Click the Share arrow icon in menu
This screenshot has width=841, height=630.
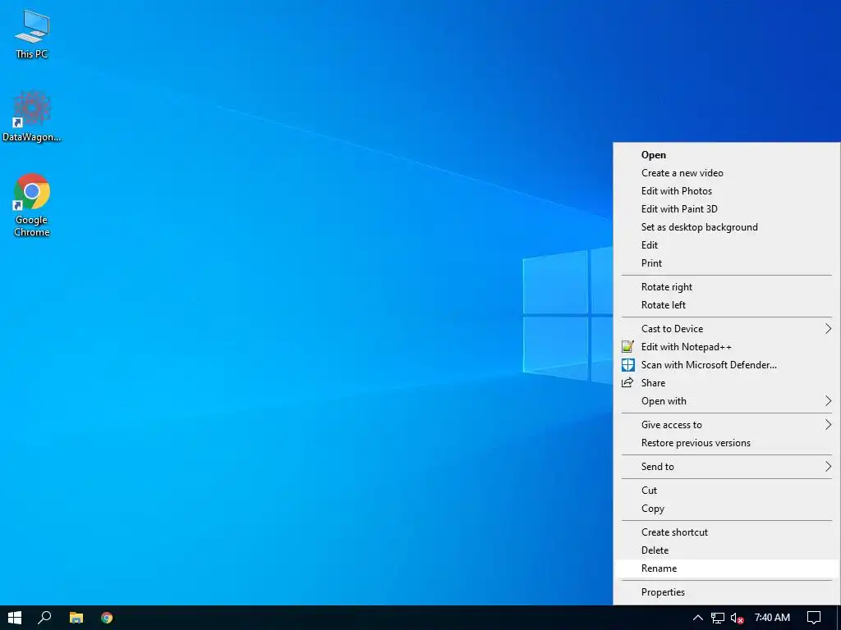[627, 382]
